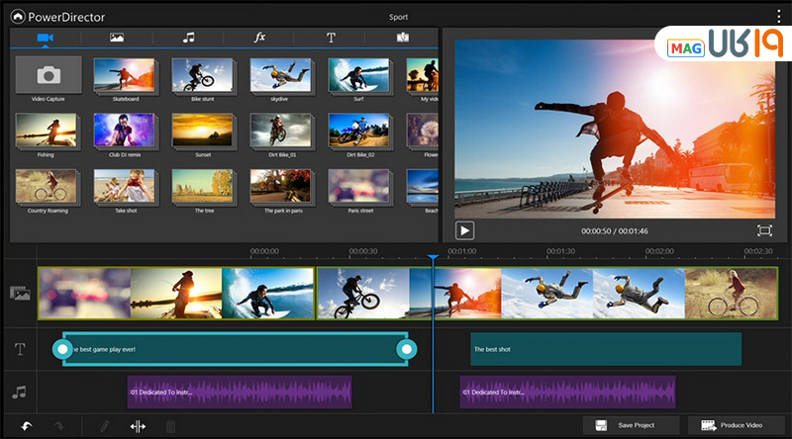Open the title text tab

(x=331, y=38)
